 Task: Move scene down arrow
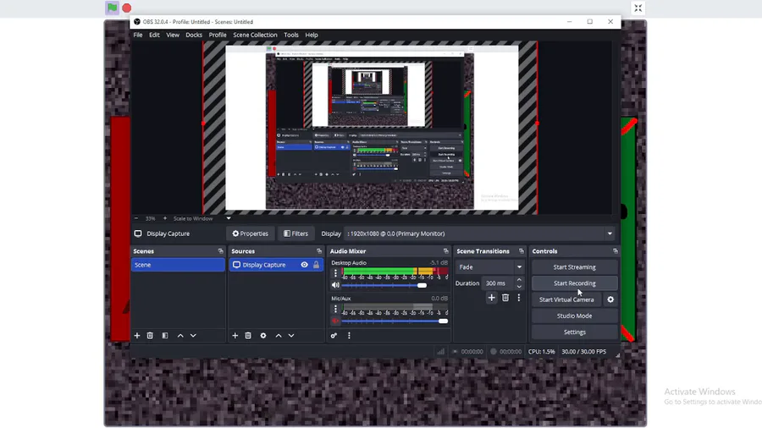193,335
